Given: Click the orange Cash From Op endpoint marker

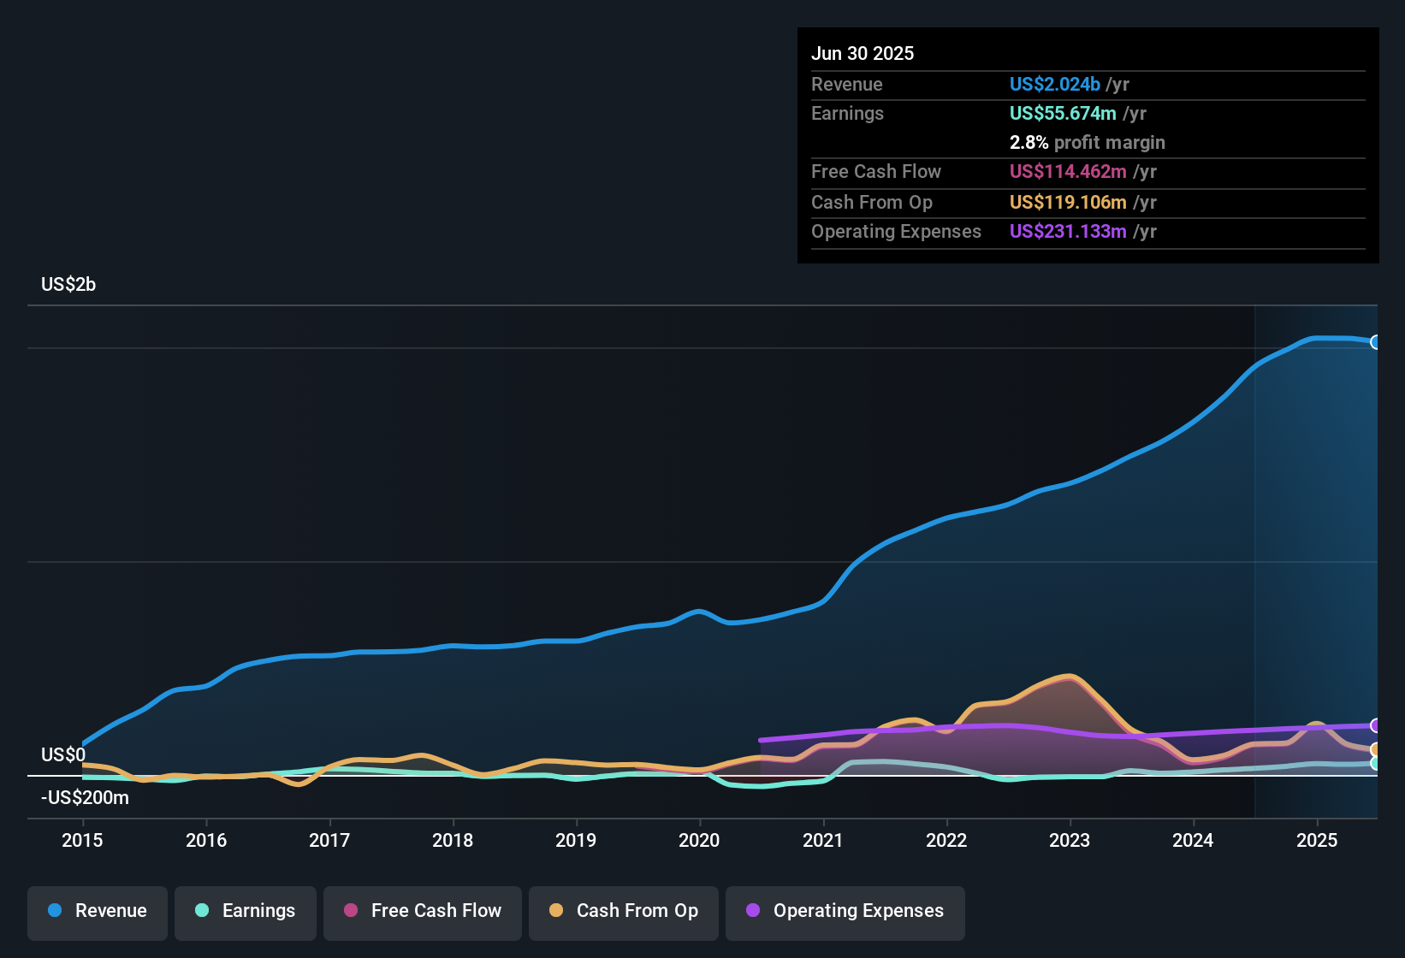Looking at the screenshot, I should pyautogui.click(x=1376, y=750).
